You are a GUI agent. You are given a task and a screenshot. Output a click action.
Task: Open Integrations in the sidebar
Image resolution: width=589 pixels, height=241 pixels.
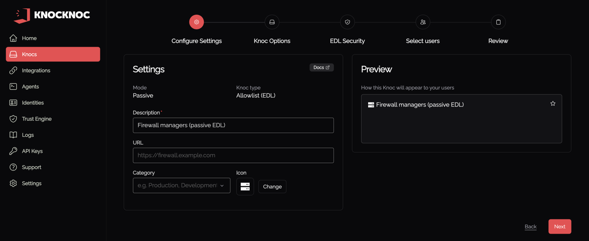click(x=53, y=70)
